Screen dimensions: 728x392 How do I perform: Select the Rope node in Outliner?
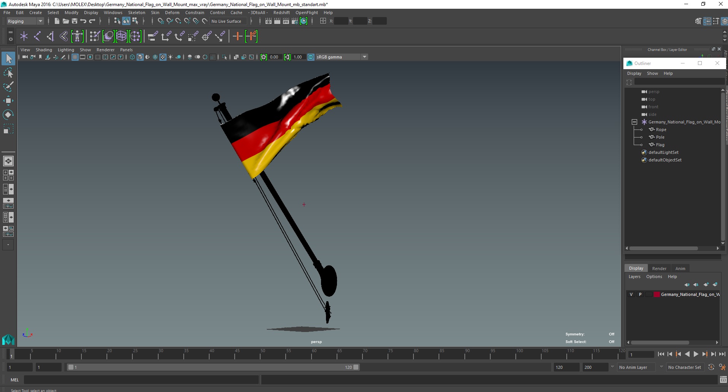661,130
